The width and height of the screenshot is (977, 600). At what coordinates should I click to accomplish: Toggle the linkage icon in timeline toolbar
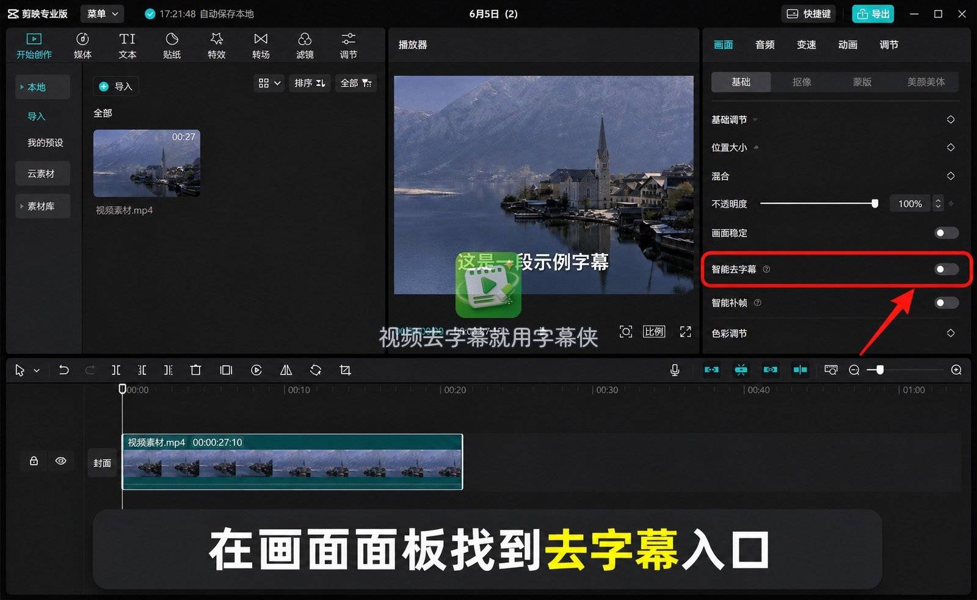[x=771, y=370]
